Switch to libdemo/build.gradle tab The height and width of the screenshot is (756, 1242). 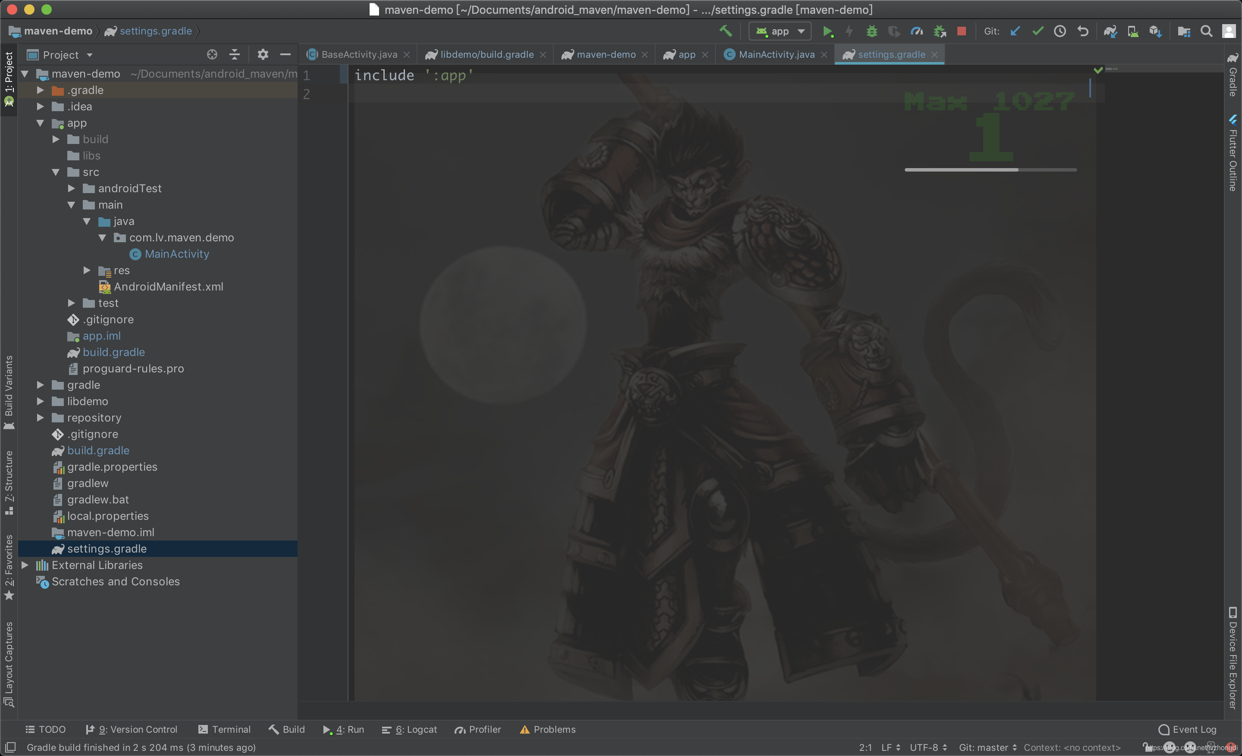pos(486,54)
